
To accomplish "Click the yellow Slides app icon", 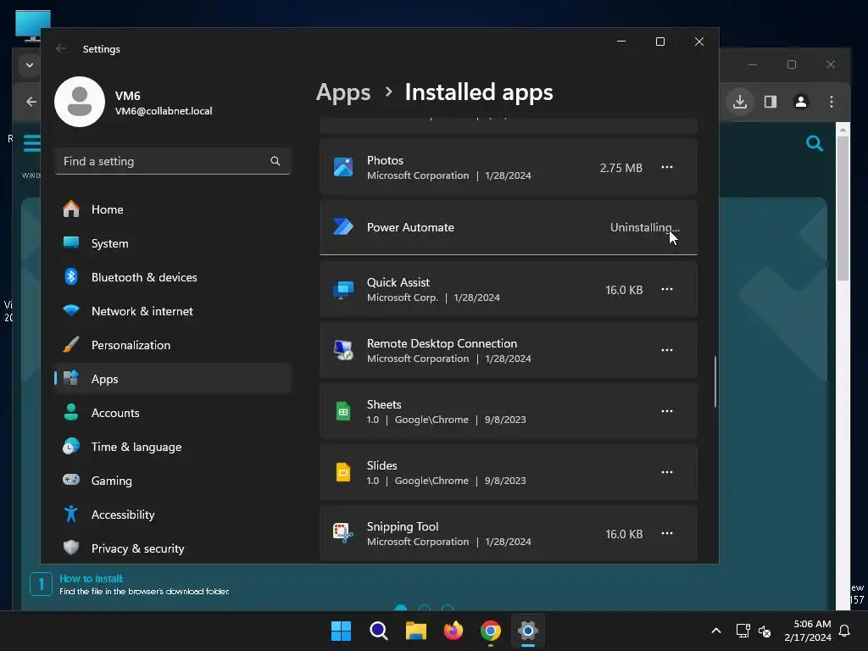I will tap(343, 472).
